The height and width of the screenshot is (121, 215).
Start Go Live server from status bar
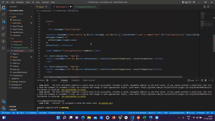(x=190, y=113)
